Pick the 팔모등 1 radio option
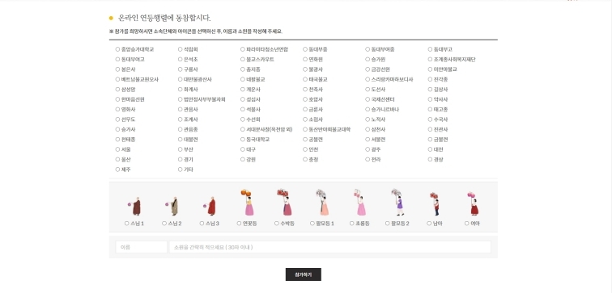 coord(312,224)
